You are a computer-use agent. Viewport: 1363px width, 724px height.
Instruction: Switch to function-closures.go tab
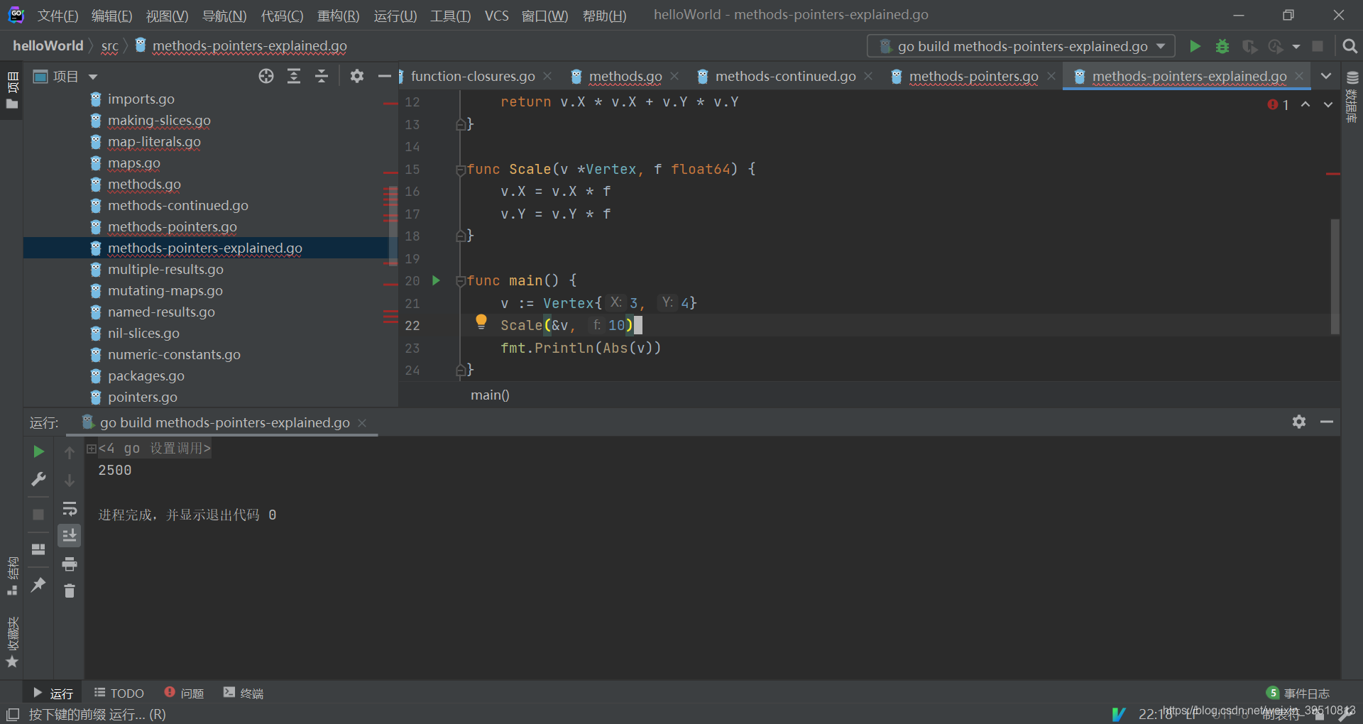coord(473,76)
